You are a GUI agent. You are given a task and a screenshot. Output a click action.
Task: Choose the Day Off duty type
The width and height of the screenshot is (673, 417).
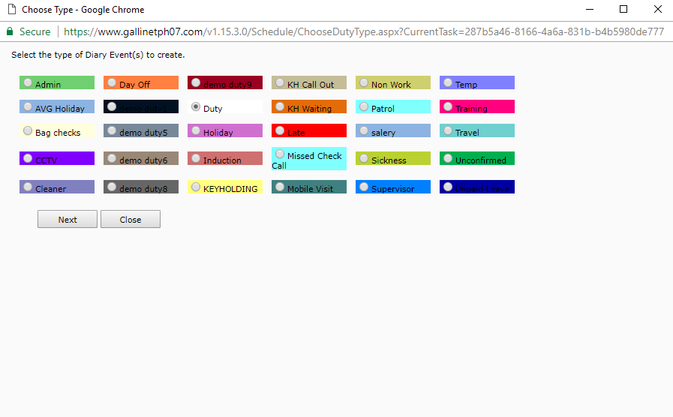click(112, 83)
